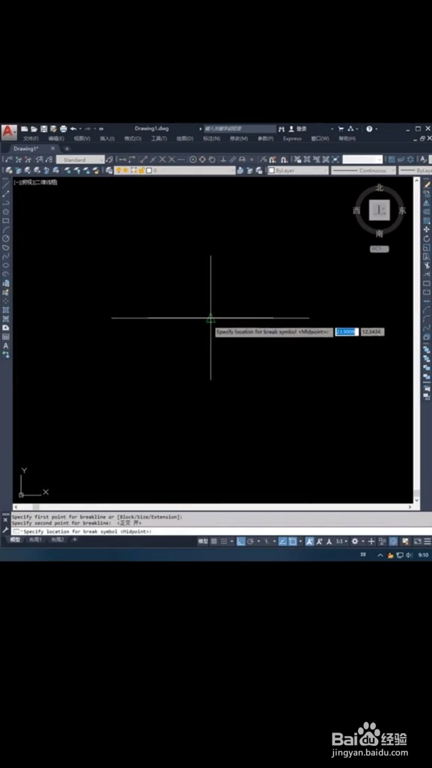Select the Arc tool in draw toolbar

(x=6, y=230)
